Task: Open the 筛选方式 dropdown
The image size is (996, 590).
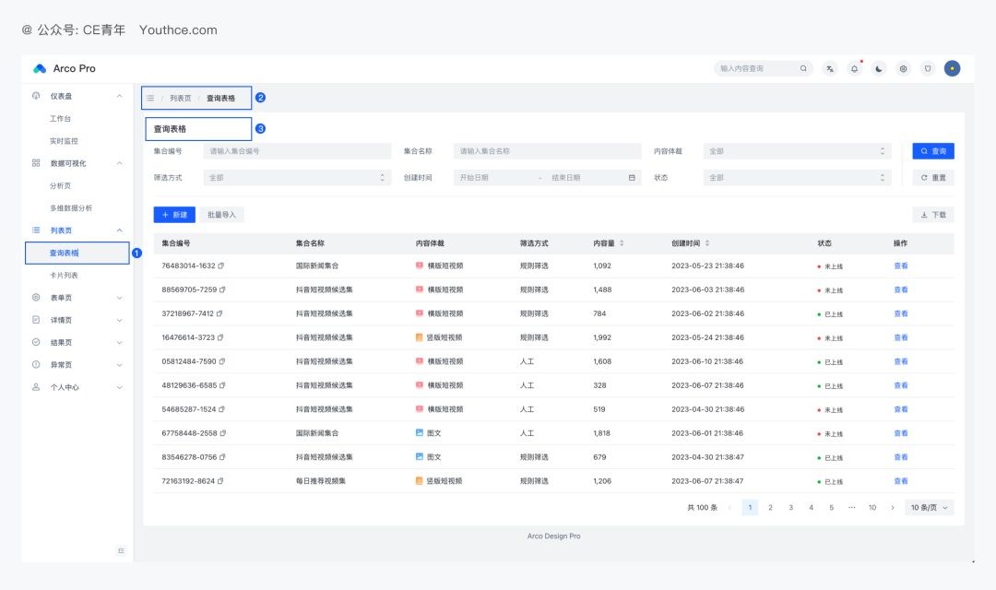Action: [x=297, y=178]
